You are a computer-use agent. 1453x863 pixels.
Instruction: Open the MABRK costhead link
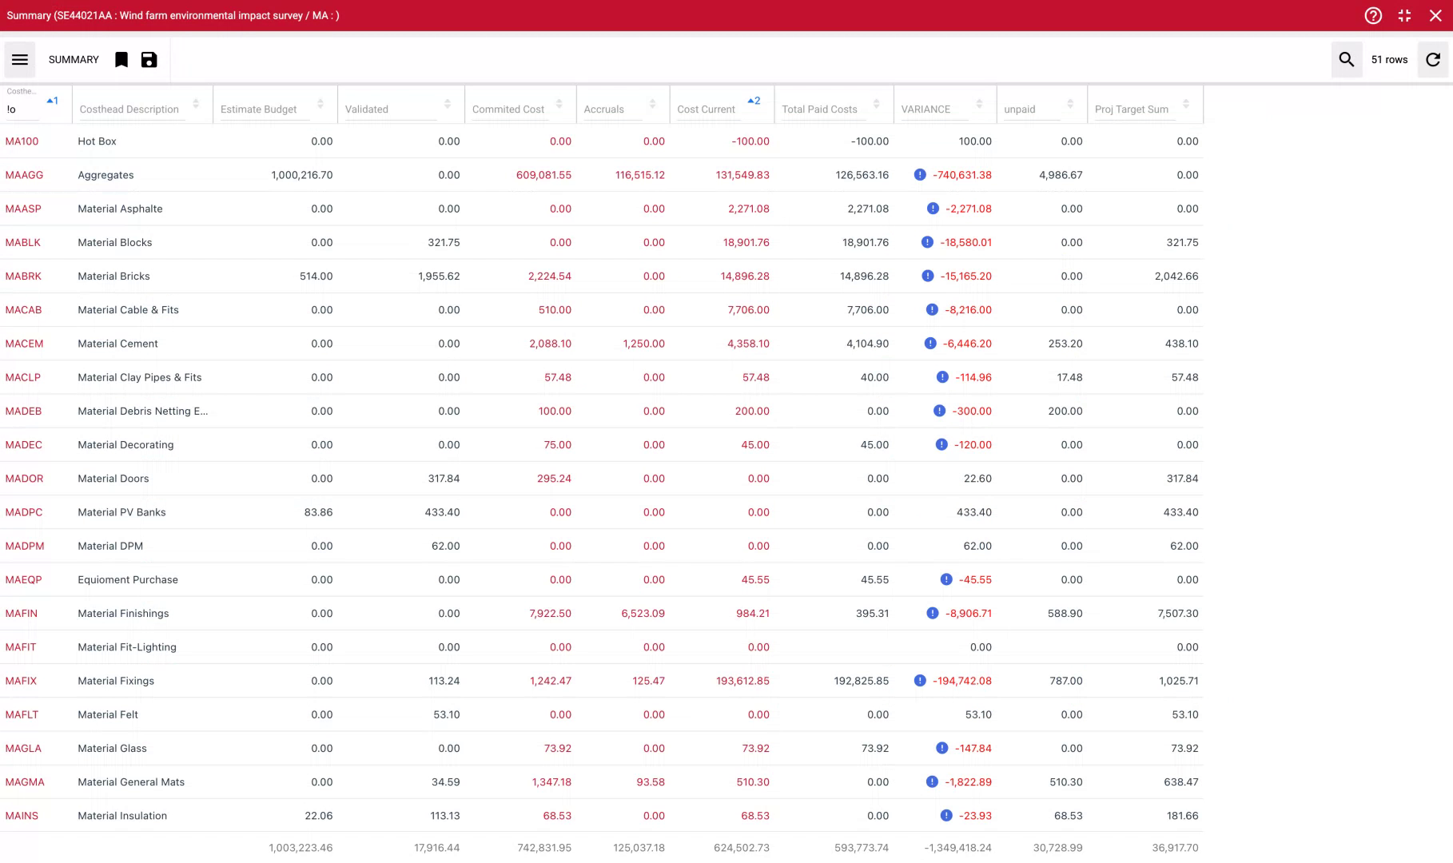[23, 276]
